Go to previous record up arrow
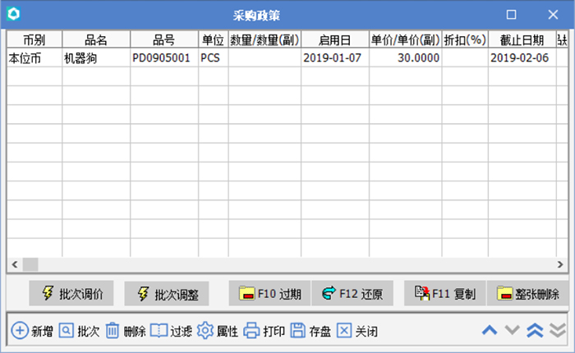Viewport: 575px width, 353px height. coord(490,330)
